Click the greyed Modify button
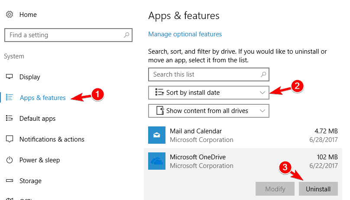 coord(275,189)
